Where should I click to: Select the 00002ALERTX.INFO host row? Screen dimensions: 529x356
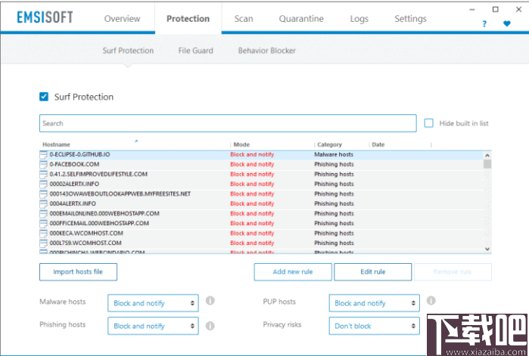click(261, 184)
